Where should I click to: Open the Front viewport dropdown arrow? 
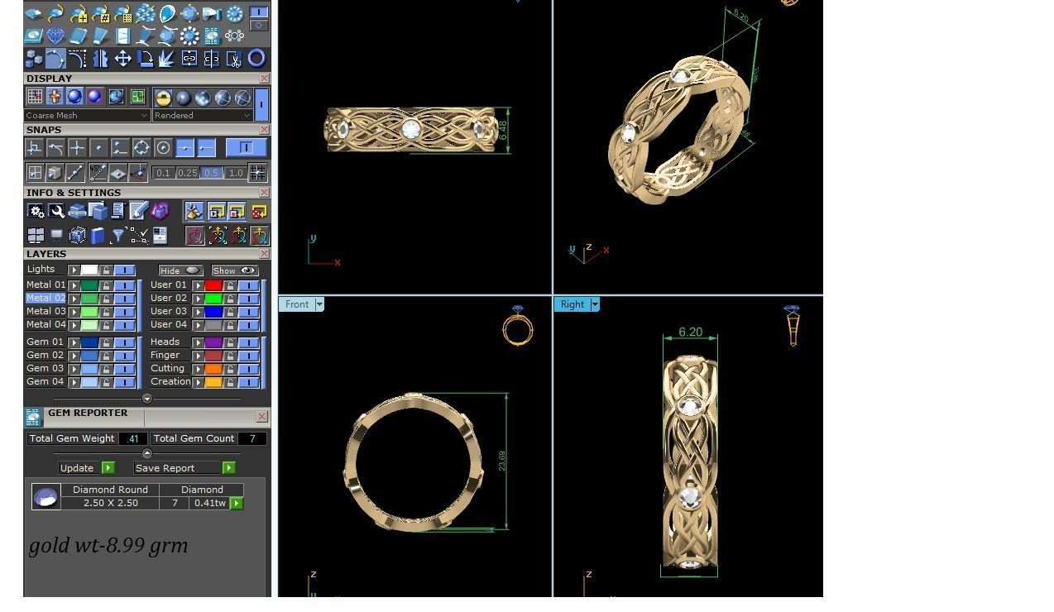tap(319, 304)
